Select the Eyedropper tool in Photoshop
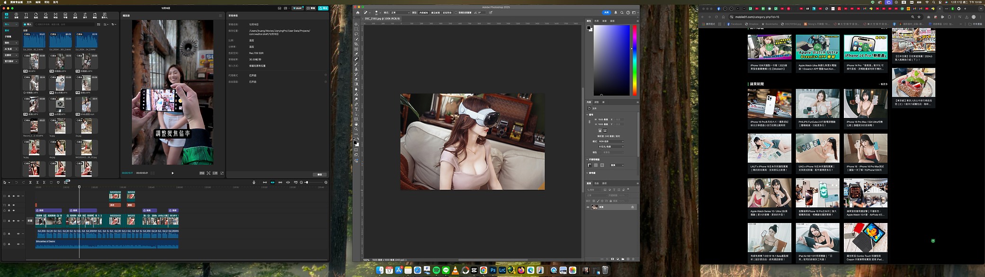The image size is (985, 277). coord(356,54)
